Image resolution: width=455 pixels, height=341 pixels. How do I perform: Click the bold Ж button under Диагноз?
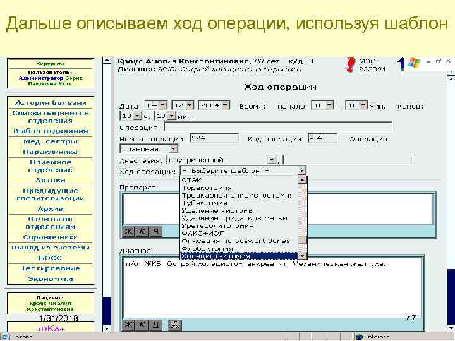pos(128,325)
